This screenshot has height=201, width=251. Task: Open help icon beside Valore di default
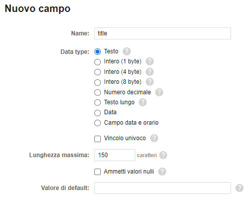pos(240,188)
